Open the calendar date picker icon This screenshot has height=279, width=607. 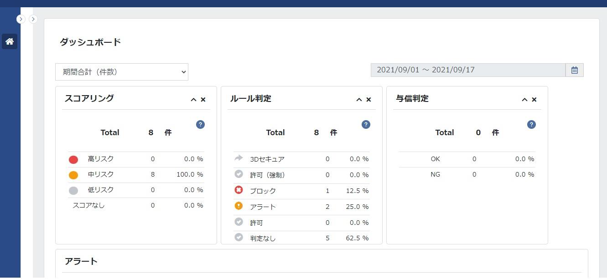[575, 70]
